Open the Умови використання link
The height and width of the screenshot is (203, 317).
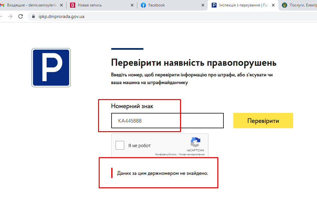pyautogui.click(x=192, y=155)
